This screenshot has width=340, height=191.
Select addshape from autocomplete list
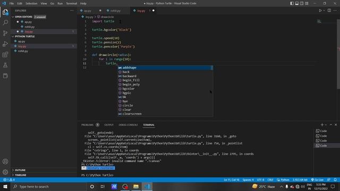click(165, 67)
